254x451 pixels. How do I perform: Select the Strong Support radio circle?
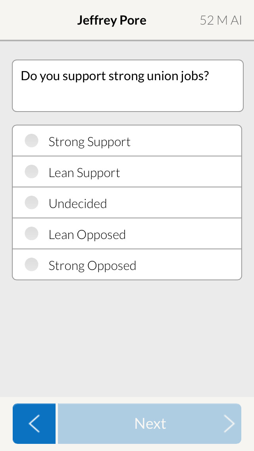(31, 141)
